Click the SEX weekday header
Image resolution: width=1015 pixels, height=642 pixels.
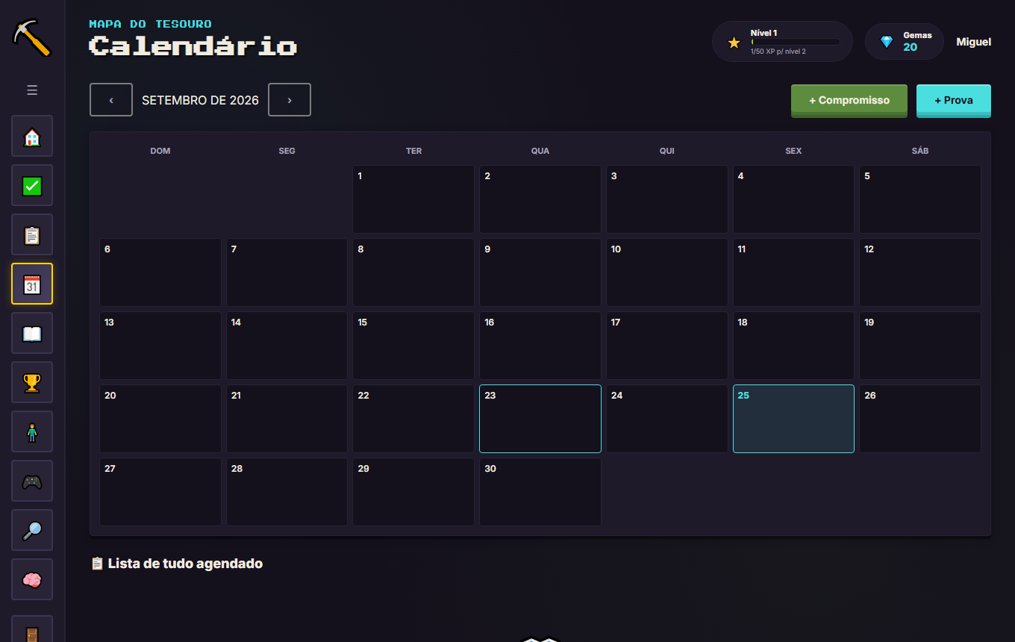[793, 151]
